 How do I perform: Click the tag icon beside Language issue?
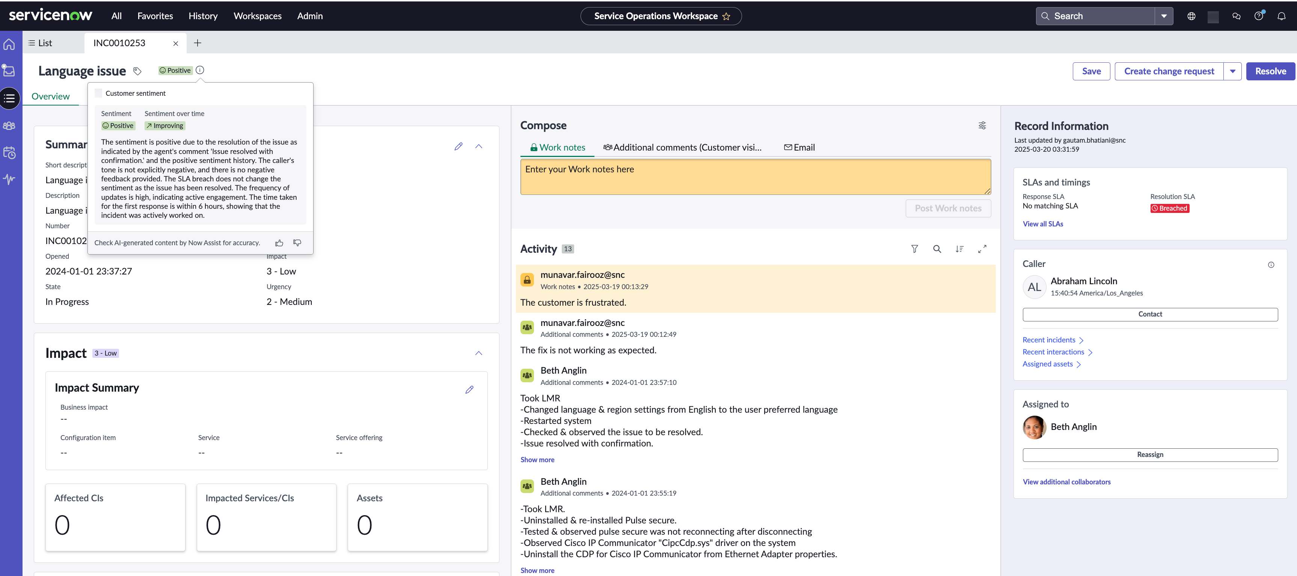[137, 71]
